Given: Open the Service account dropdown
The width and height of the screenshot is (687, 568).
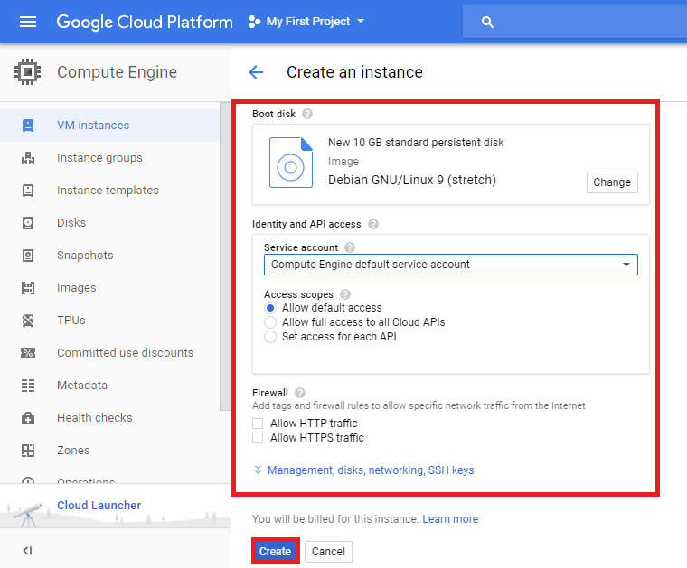Looking at the screenshot, I should tap(451, 265).
